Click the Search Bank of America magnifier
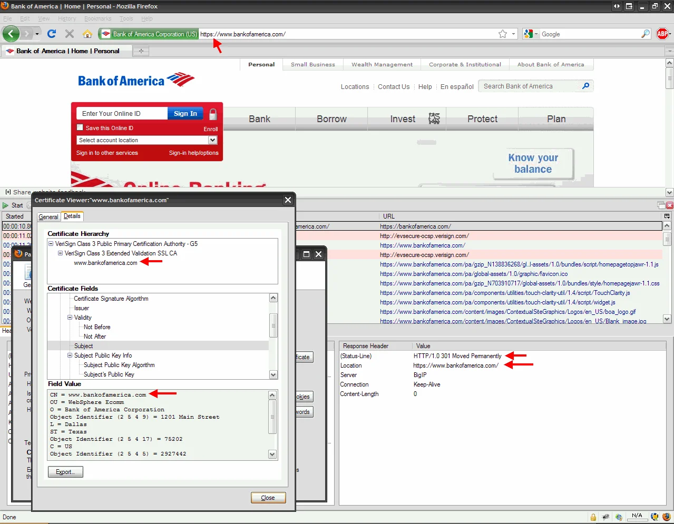This screenshot has width=674, height=524. [x=585, y=86]
